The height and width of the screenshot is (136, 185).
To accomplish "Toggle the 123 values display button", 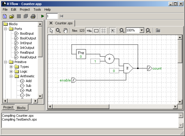I will (82, 31).
